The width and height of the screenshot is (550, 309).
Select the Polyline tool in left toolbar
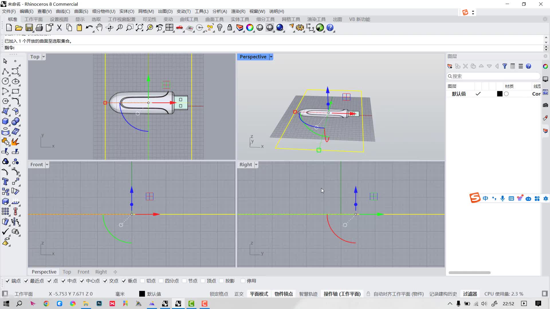click(x=5, y=71)
